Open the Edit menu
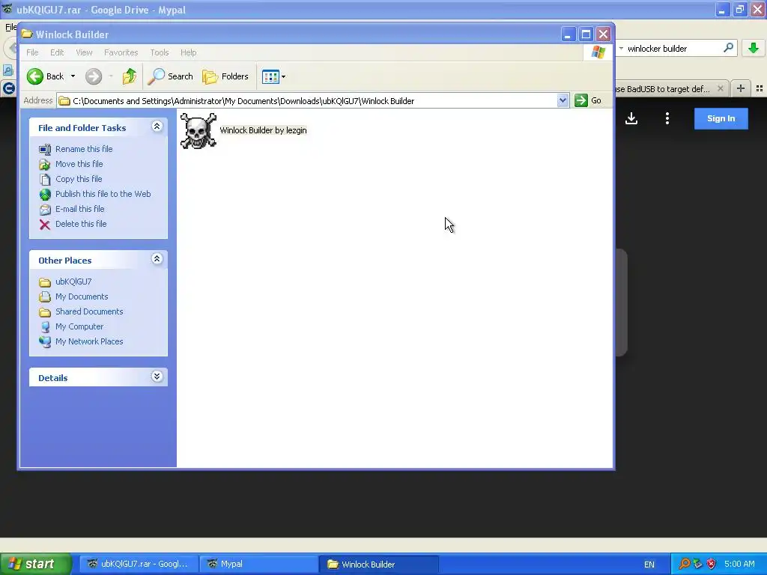Screen dimensions: 767x575 pyautogui.click(x=57, y=52)
